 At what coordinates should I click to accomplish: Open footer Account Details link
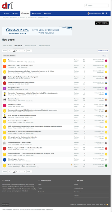[x=78, y=188]
